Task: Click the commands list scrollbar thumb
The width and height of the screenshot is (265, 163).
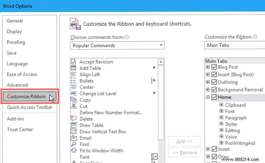Action: pyautogui.click(x=161, y=102)
